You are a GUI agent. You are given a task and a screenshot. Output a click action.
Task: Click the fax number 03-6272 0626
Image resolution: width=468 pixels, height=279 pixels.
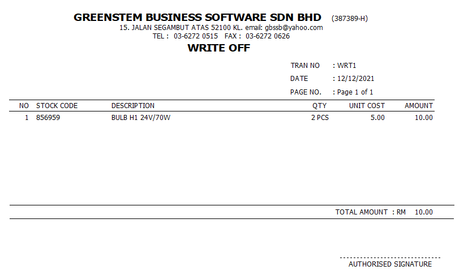tap(268, 36)
